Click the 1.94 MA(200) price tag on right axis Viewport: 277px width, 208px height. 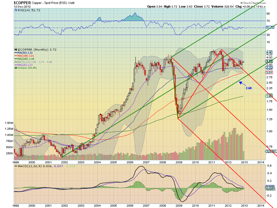pyautogui.click(x=269, y=96)
